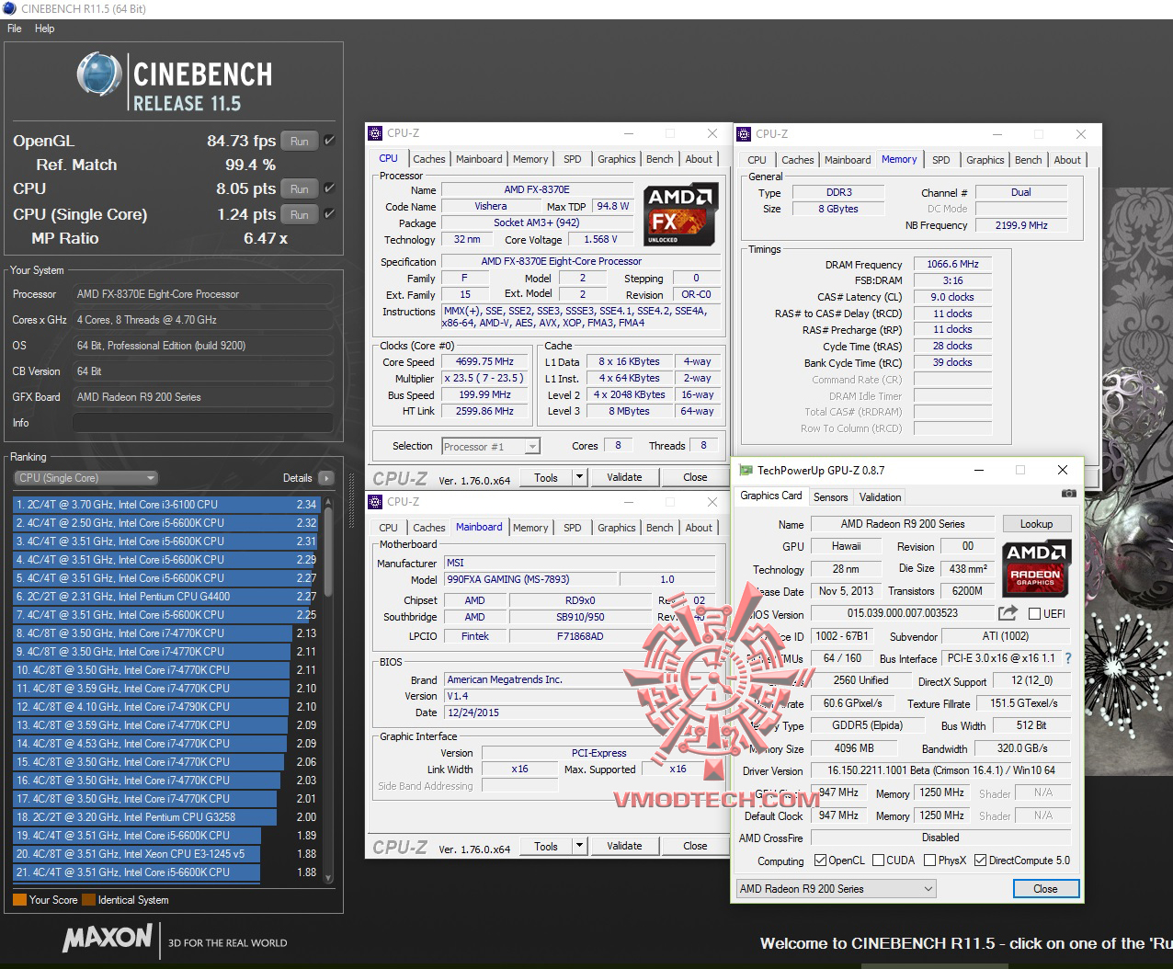This screenshot has height=969, width=1173.
Task: Click the Identical System brown legend swatch
Action: coord(88,900)
